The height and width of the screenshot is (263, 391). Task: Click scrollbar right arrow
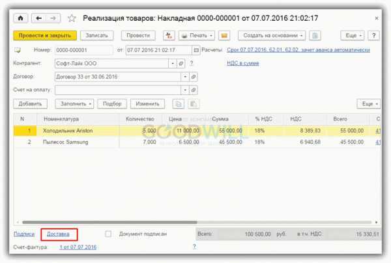tap(376, 222)
